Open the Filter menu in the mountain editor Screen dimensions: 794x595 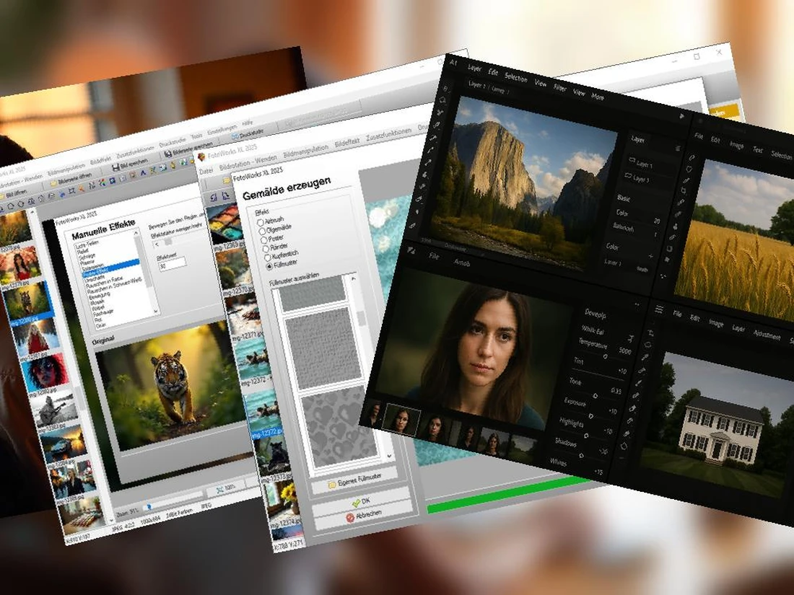pyautogui.click(x=559, y=88)
